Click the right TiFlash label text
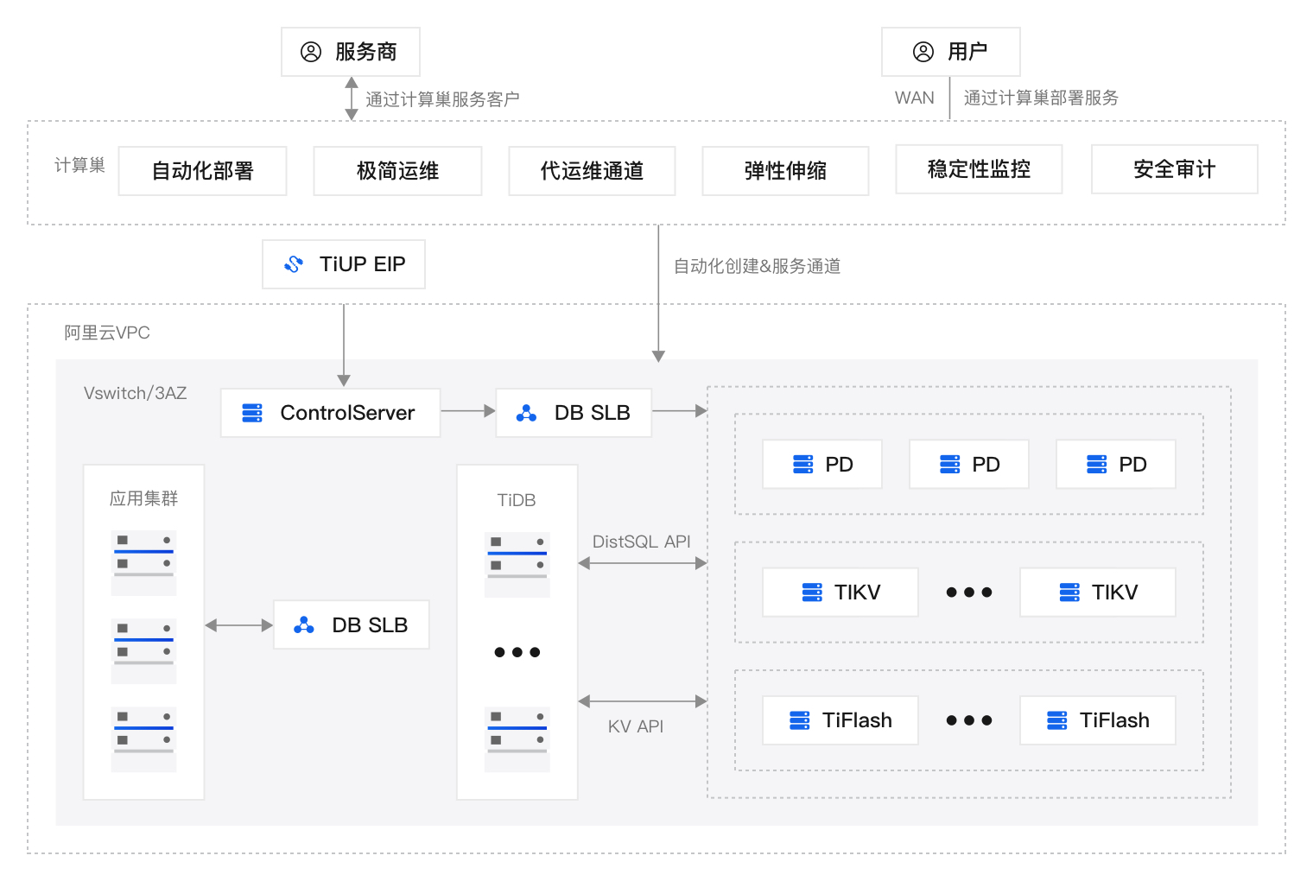The width and height of the screenshot is (1313, 881). pos(1115,720)
